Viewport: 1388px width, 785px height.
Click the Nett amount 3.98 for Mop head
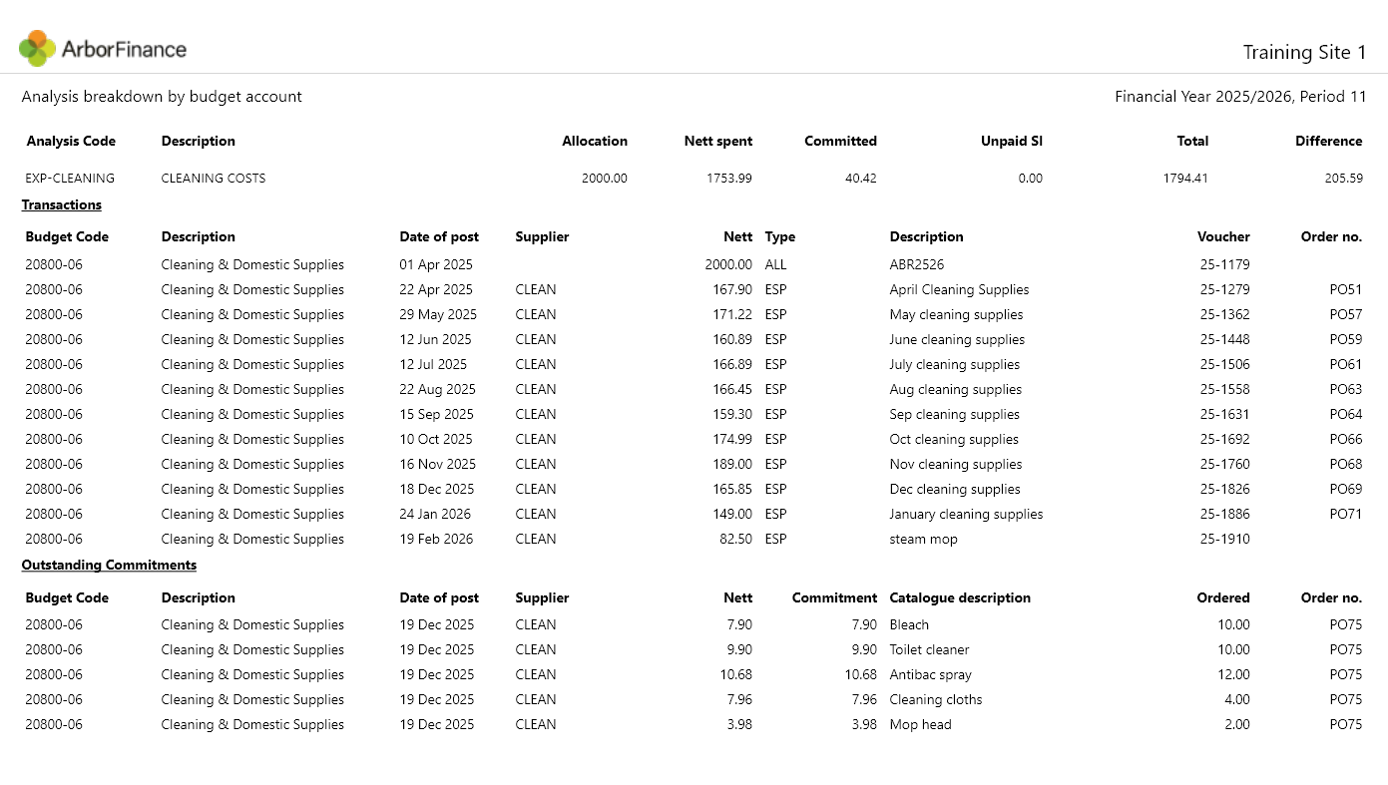739,724
